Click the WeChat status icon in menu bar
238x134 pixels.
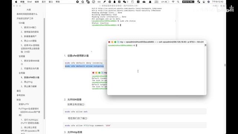coord(125,2)
